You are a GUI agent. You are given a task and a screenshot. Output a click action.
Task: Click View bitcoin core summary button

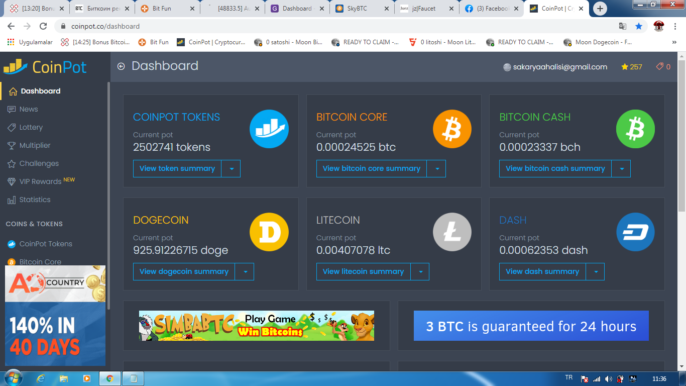click(x=372, y=169)
